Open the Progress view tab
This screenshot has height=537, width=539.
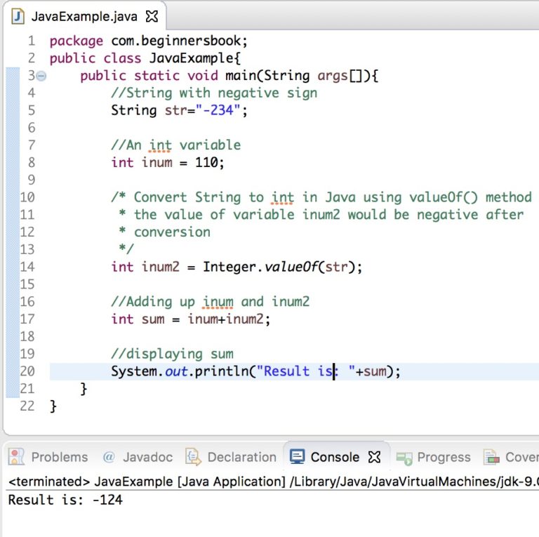tap(444, 457)
